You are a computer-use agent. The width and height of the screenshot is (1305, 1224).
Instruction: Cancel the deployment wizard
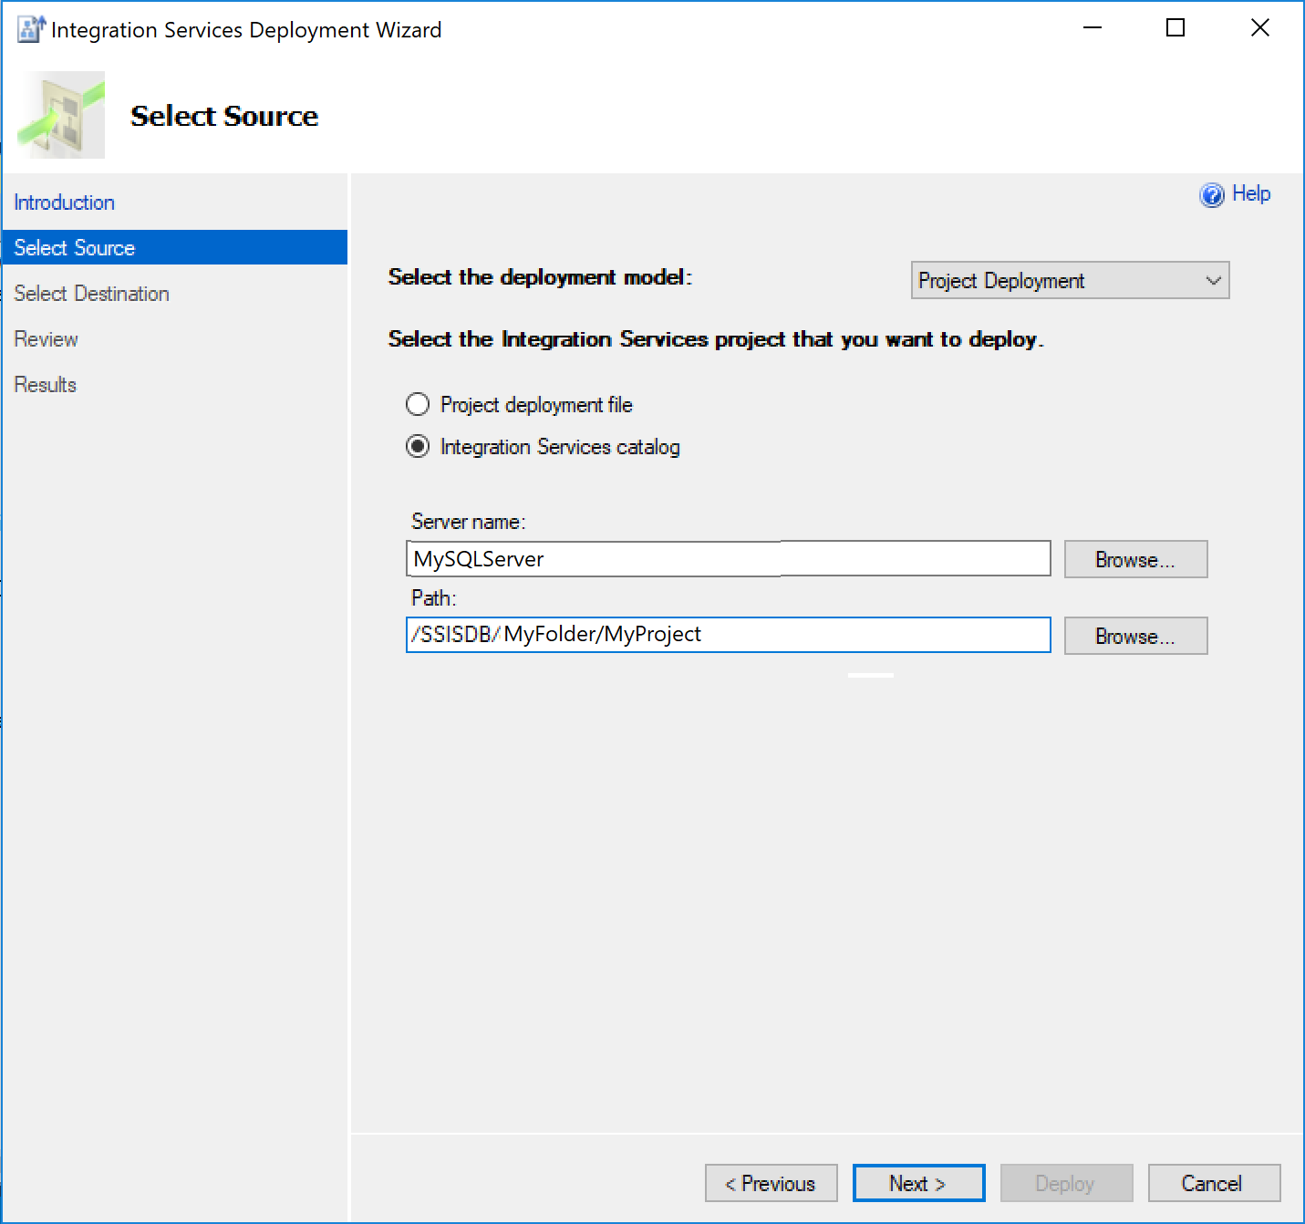(1214, 1183)
